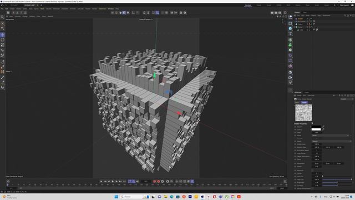
Task: Open the viewport Filter menu
Action: [x=38, y=17]
